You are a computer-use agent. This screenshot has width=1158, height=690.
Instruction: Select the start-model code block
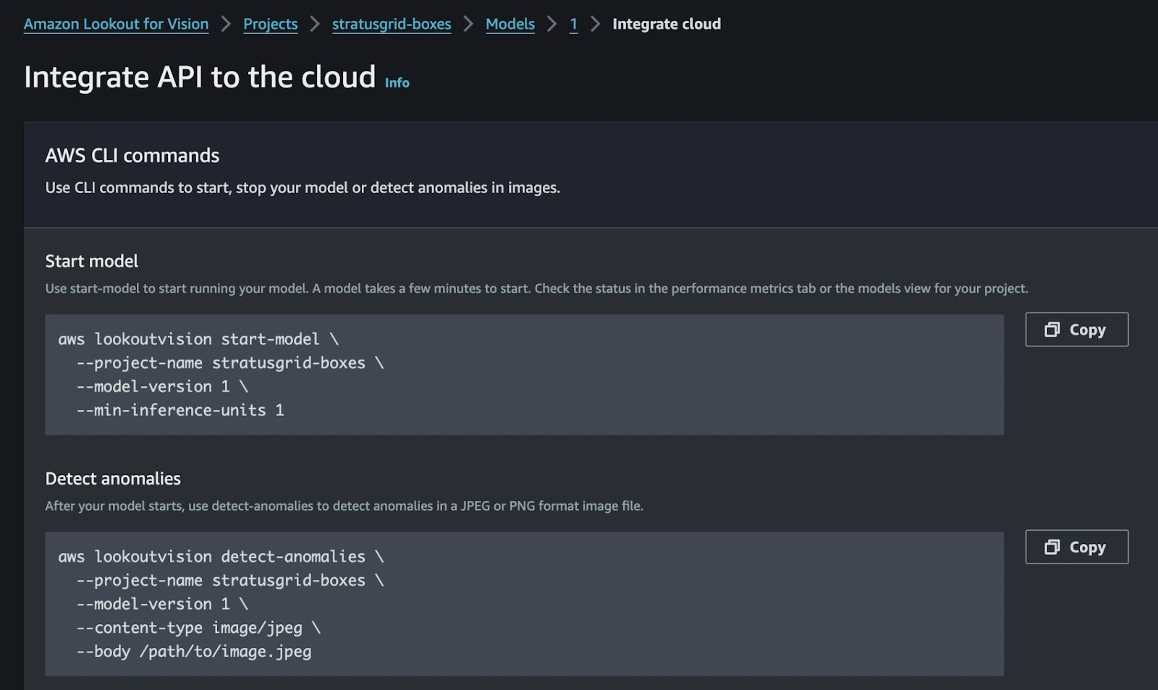pyautogui.click(x=525, y=374)
